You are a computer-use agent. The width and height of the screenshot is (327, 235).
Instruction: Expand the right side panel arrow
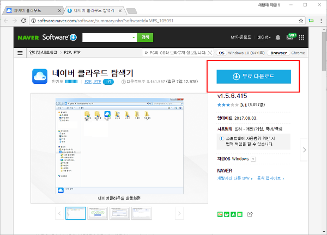304,150
